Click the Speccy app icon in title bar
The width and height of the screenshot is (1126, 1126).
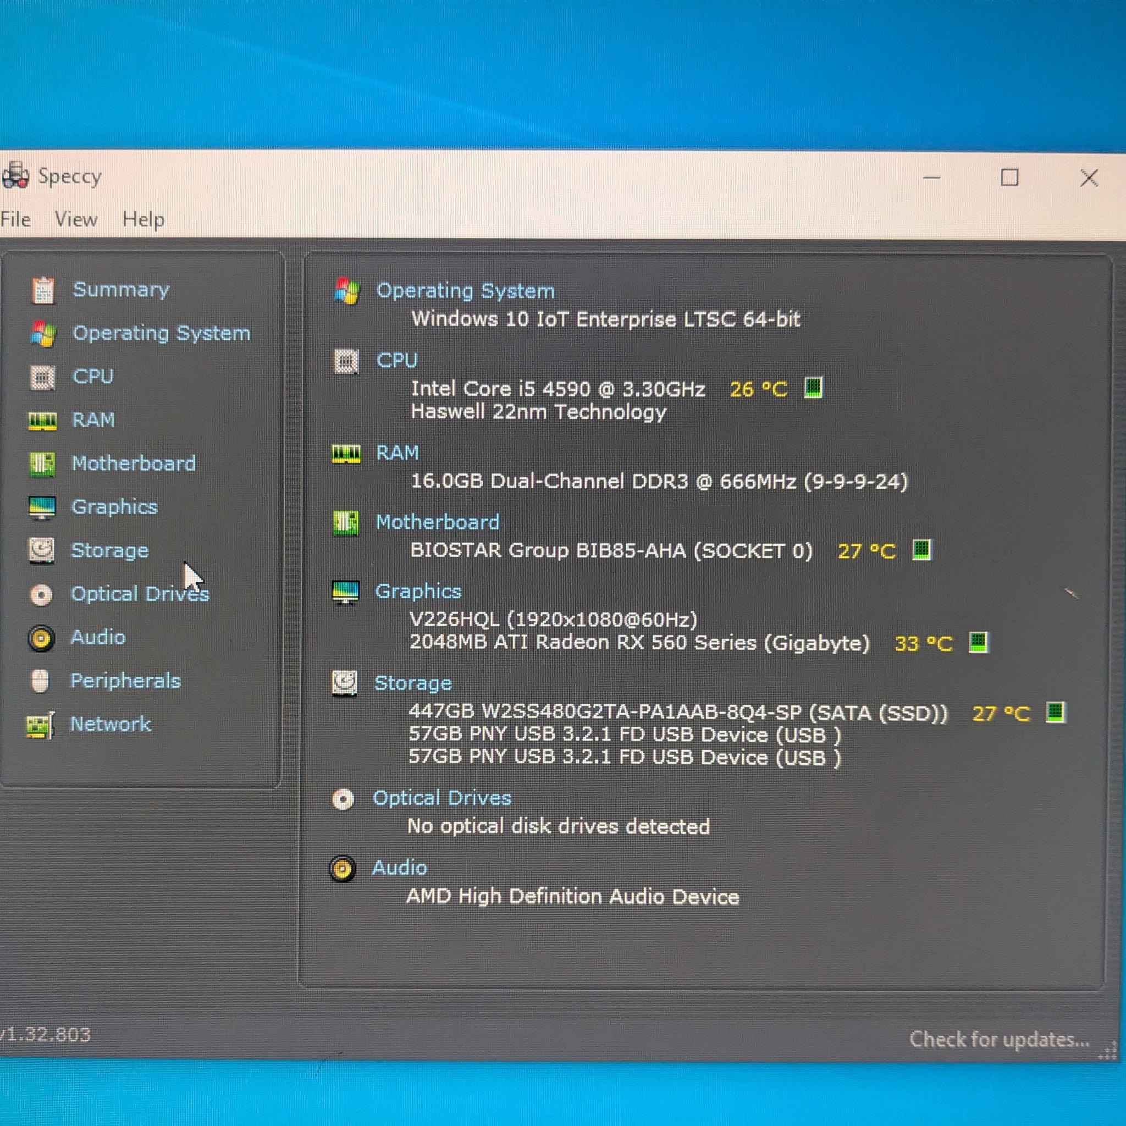pos(15,175)
